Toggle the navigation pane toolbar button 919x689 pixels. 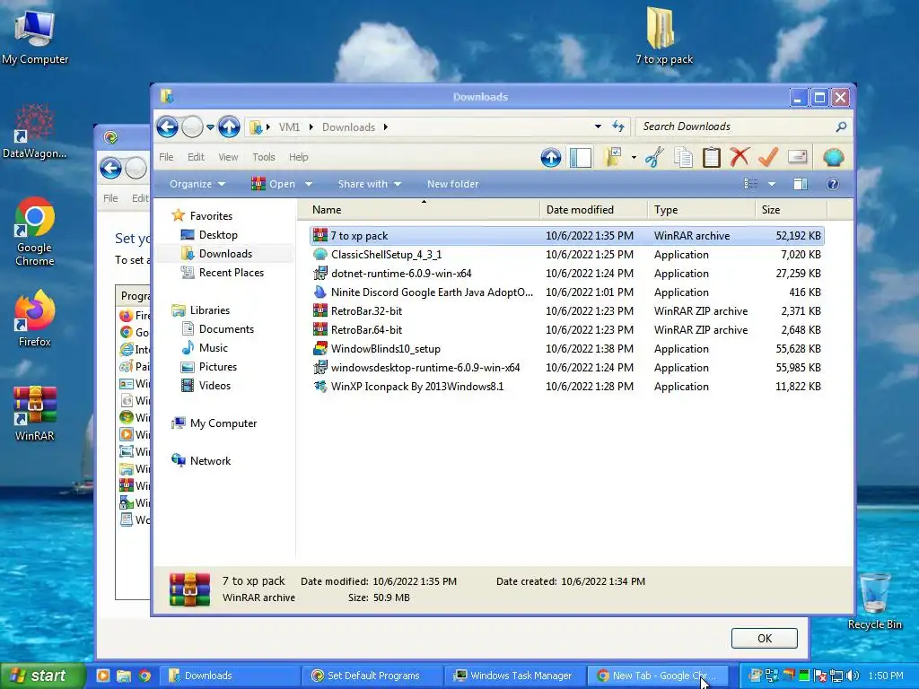pos(581,157)
